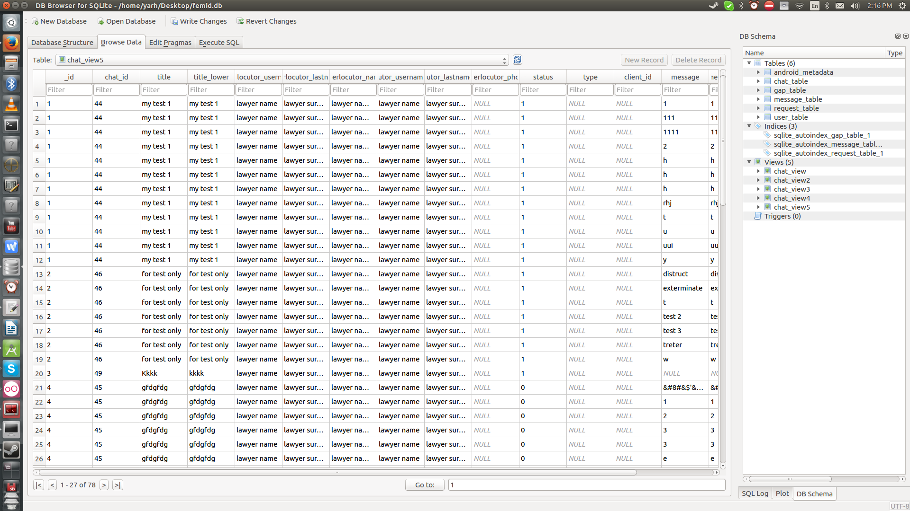This screenshot has width=910, height=511.
Task: Click the Write Changes icon
Action: tap(174, 21)
